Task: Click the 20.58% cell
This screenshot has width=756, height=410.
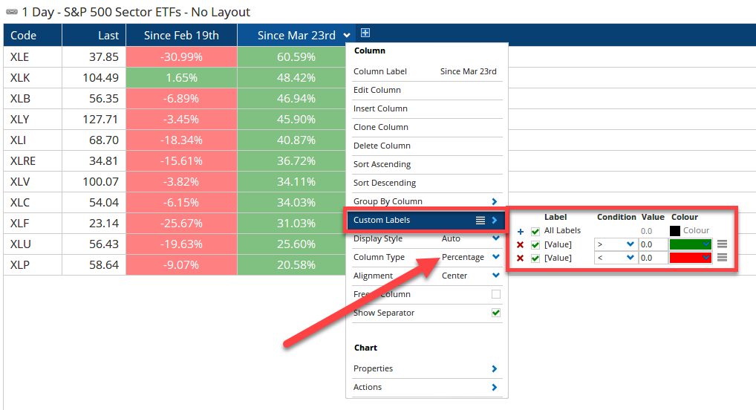Action: click(292, 265)
